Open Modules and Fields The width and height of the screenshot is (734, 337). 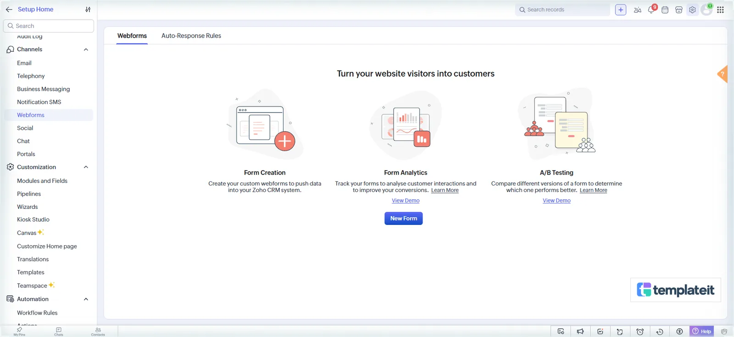pos(42,181)
